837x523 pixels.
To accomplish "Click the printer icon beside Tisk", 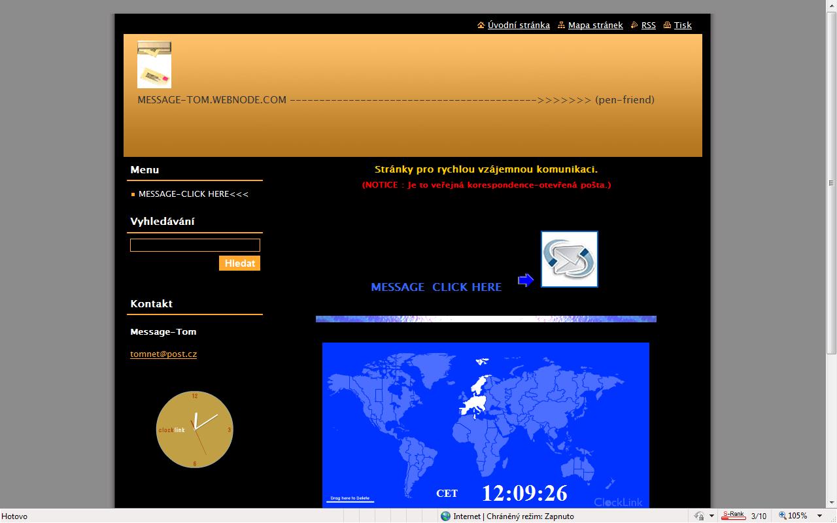I will coord(667,25).
